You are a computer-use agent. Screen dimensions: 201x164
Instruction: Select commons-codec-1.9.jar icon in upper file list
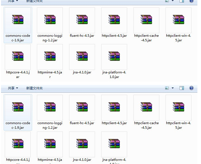coord(18,20)
